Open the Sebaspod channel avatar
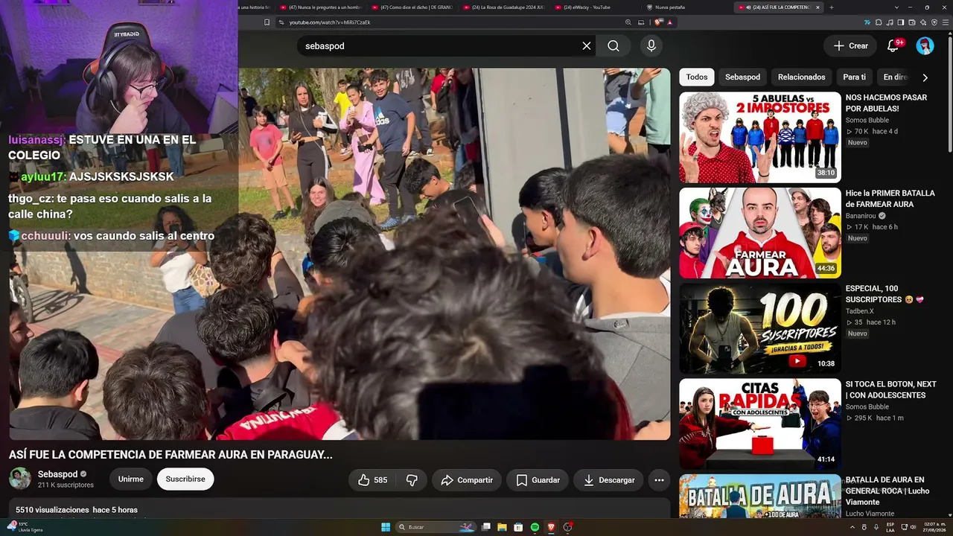Image resolution: width=953 pixels, height=536 pixels. pyautogui.click(x=20, y=479)
